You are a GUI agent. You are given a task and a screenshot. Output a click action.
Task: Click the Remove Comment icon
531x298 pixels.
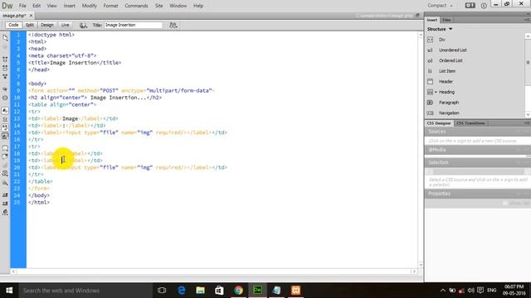[5, 156]
